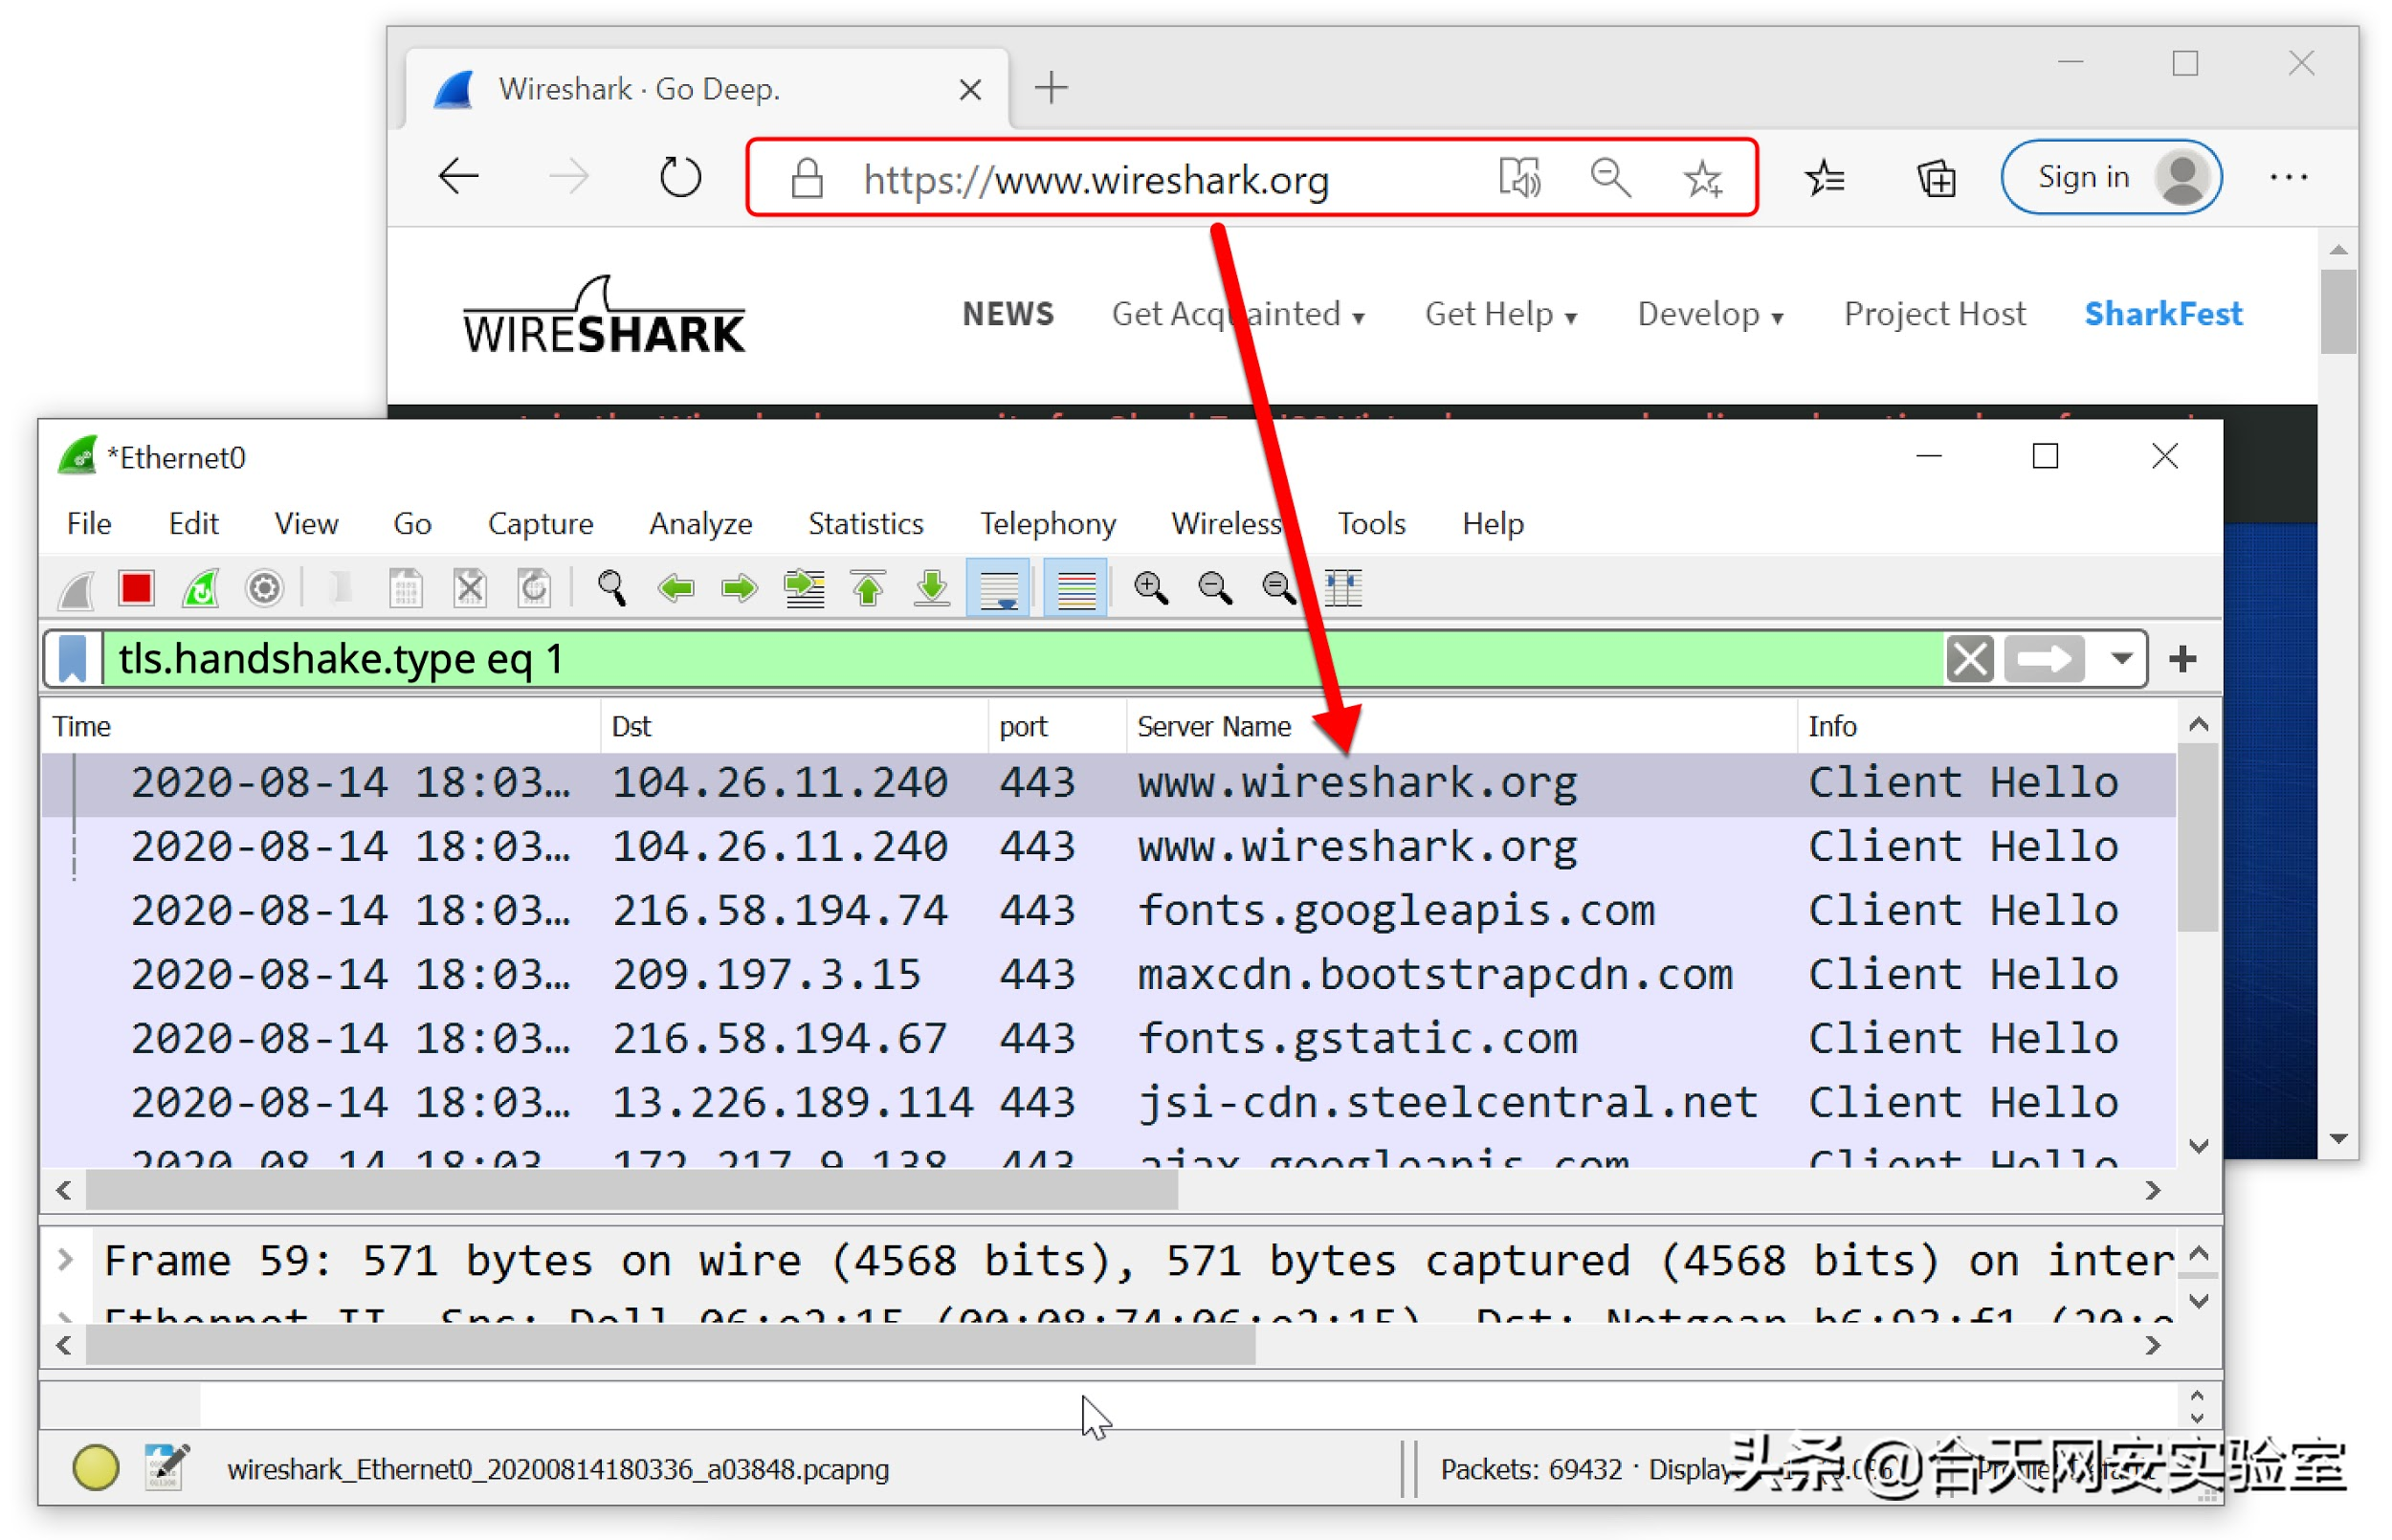
Task: Open the Telephony menu
Action: click(1048, 524)
